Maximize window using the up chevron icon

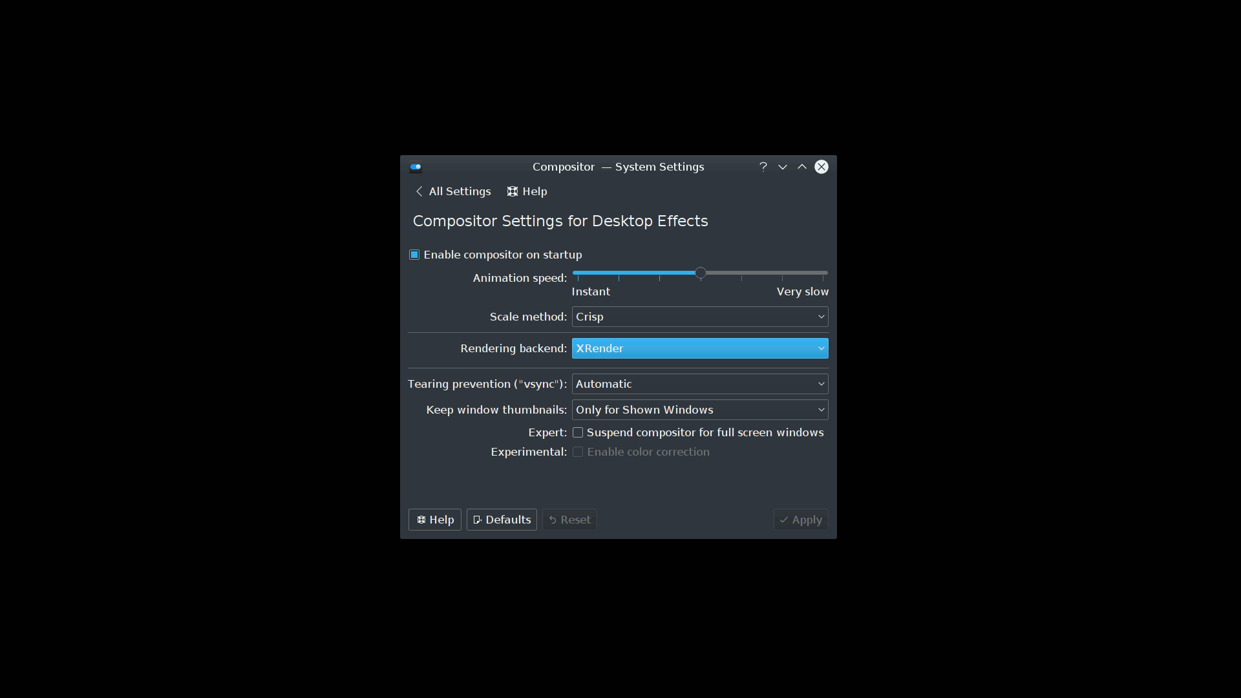[802, 167]
